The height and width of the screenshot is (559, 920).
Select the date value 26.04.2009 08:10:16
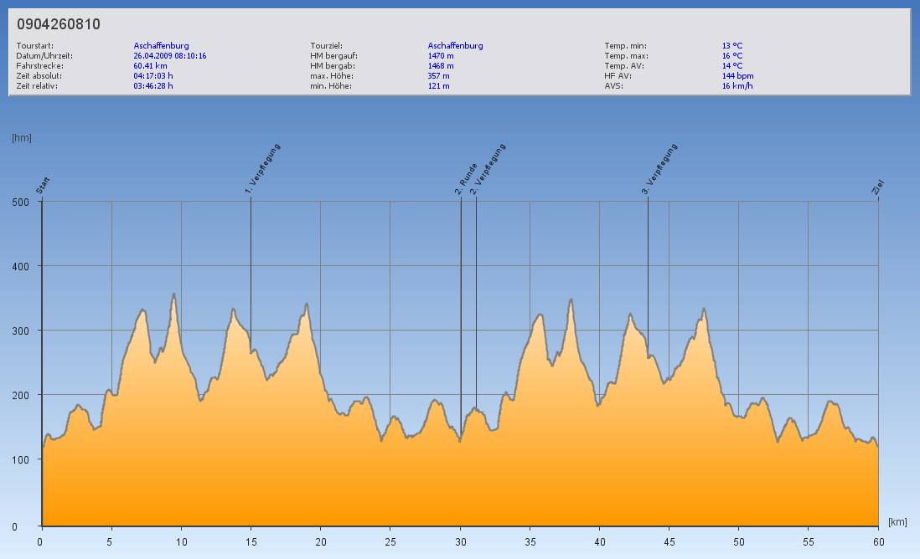coord(170,56)
